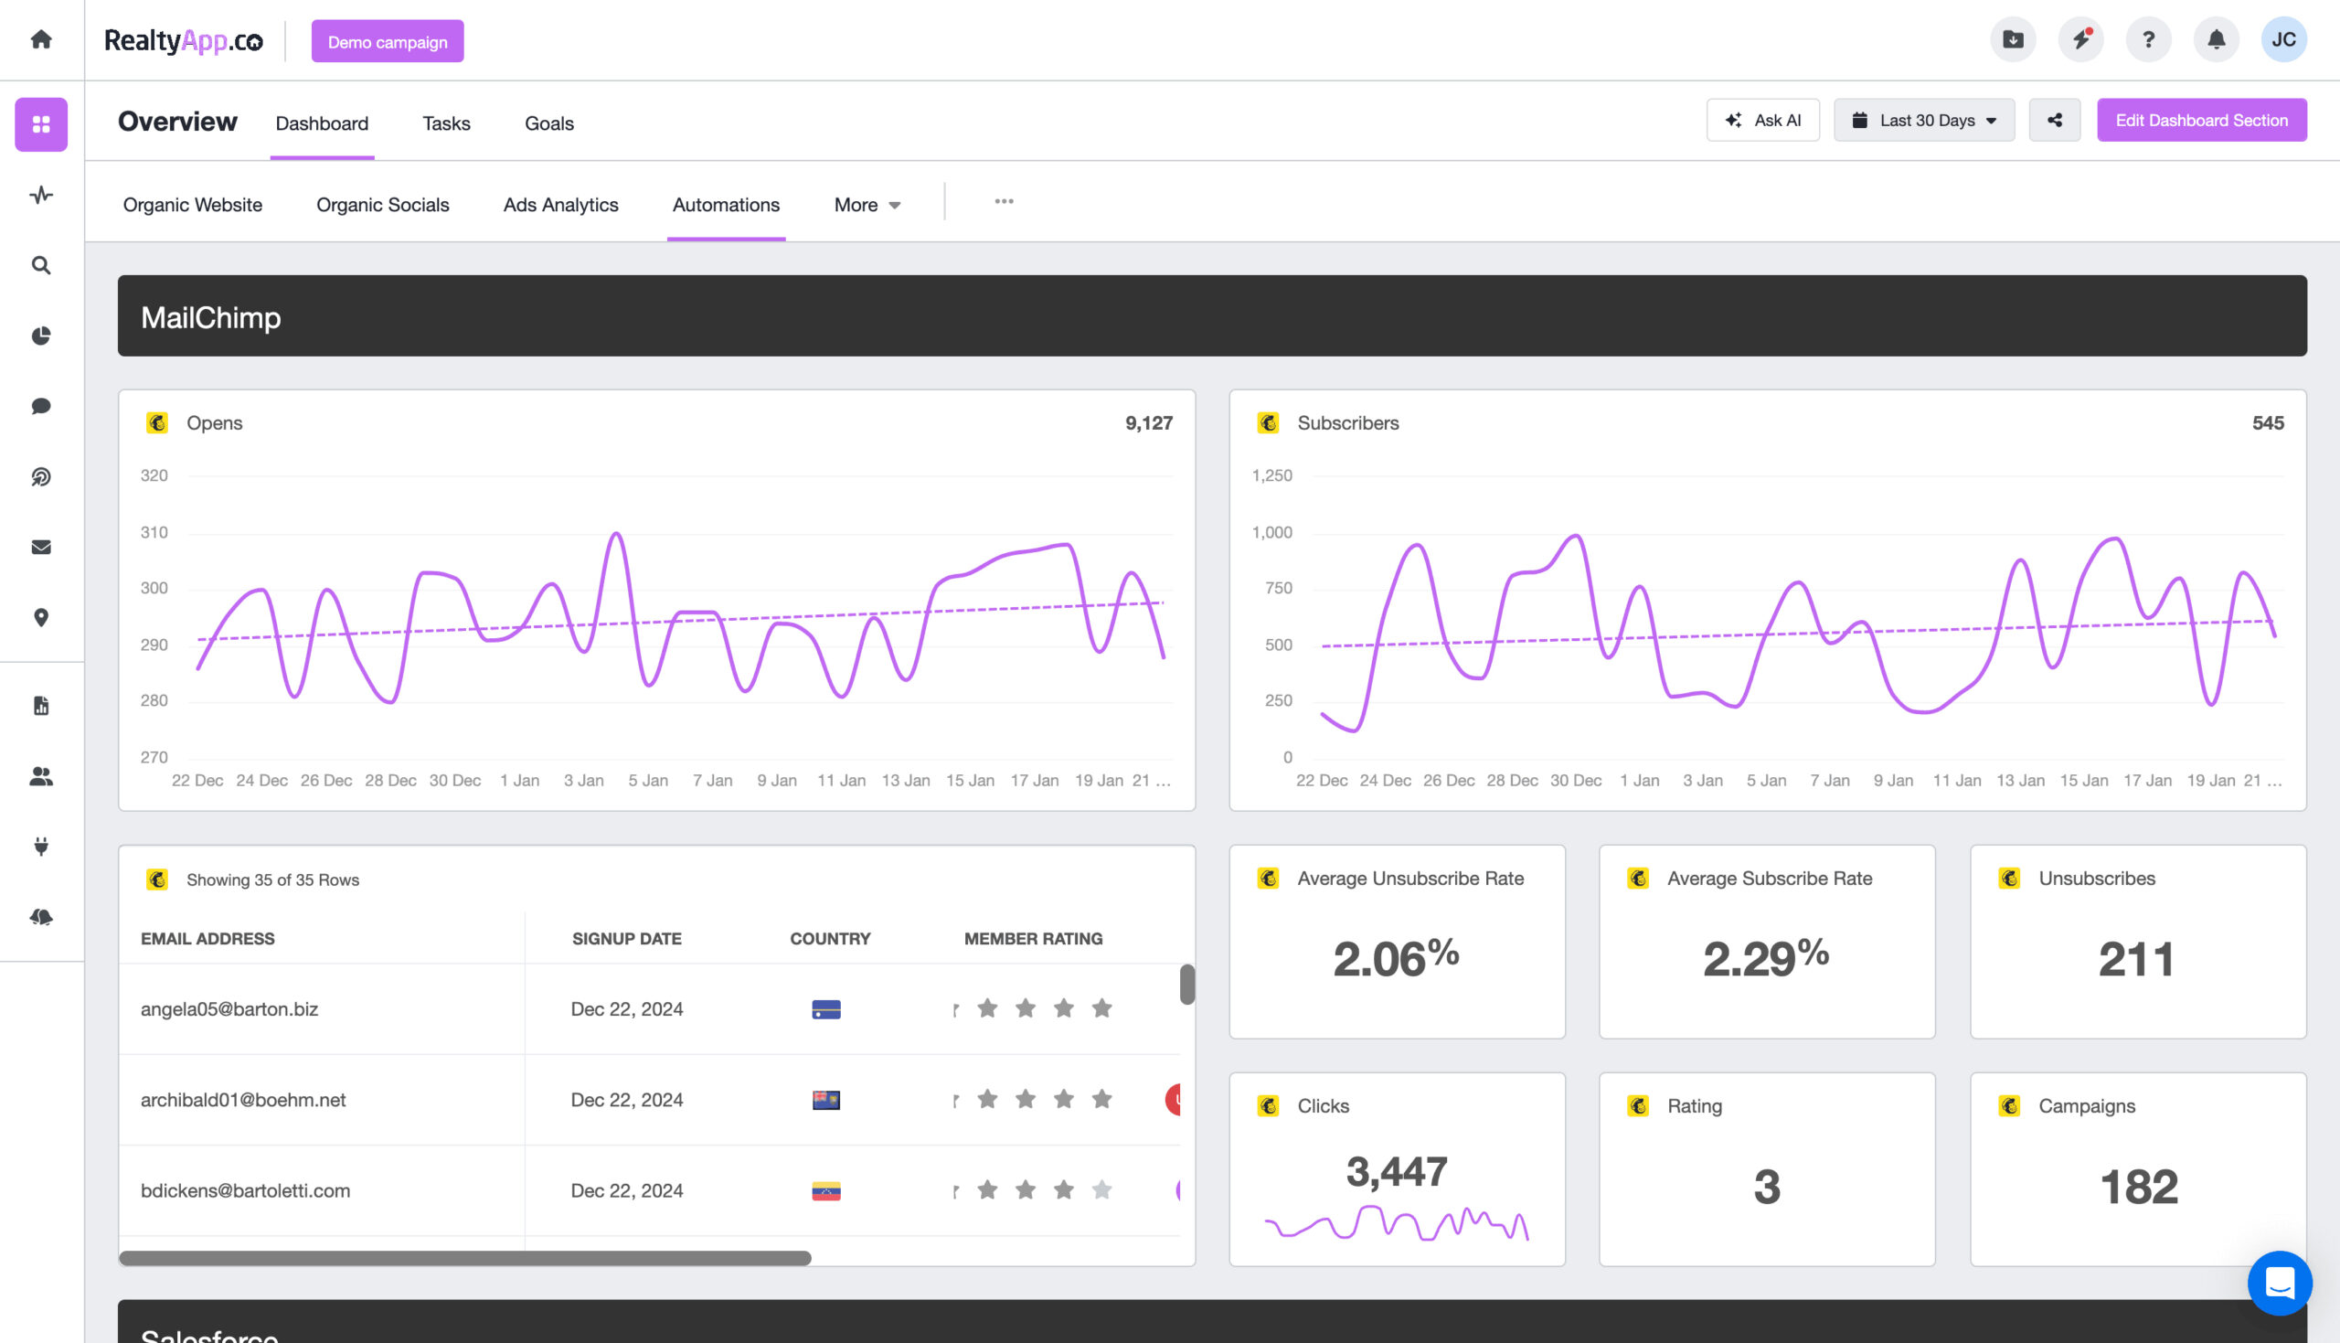The width and height of the screenshot is (2340, 1343).
Task: Click the Overview page title
Action: click(x=177, y=122)
